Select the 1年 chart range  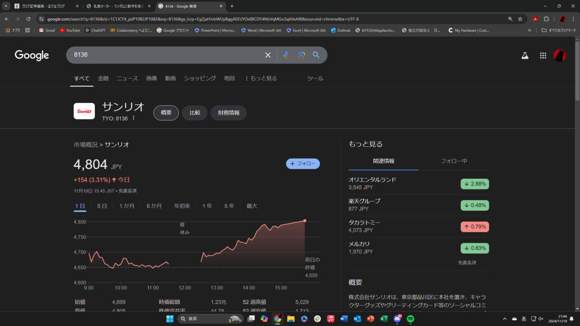(x=207, y=206)
